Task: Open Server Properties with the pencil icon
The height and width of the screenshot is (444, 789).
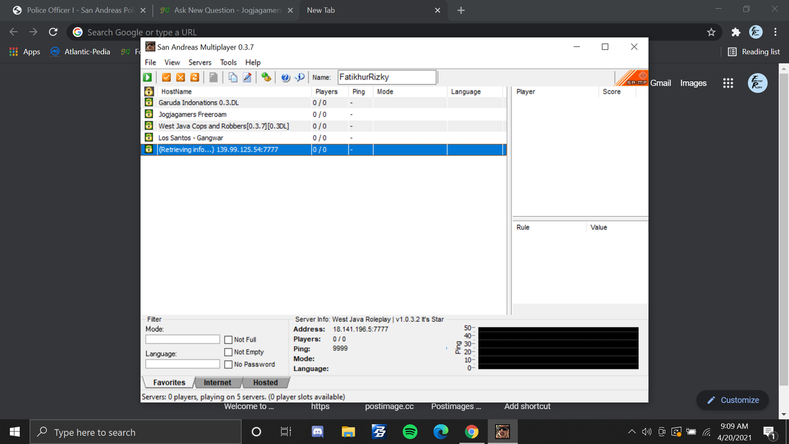Action: pos(247,77)
